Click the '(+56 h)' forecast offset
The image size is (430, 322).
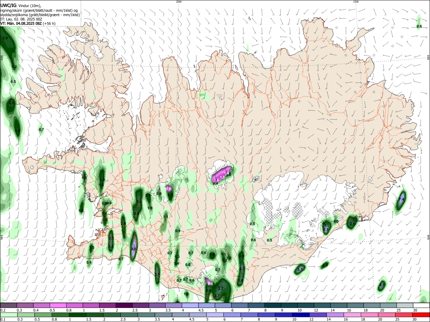click(49, 23)
